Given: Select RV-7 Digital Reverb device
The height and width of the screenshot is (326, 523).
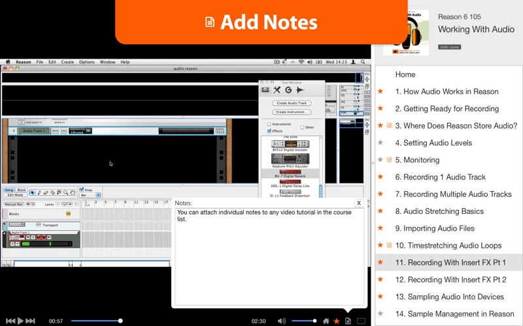Looking at the screenshot, I should [290, 173].
